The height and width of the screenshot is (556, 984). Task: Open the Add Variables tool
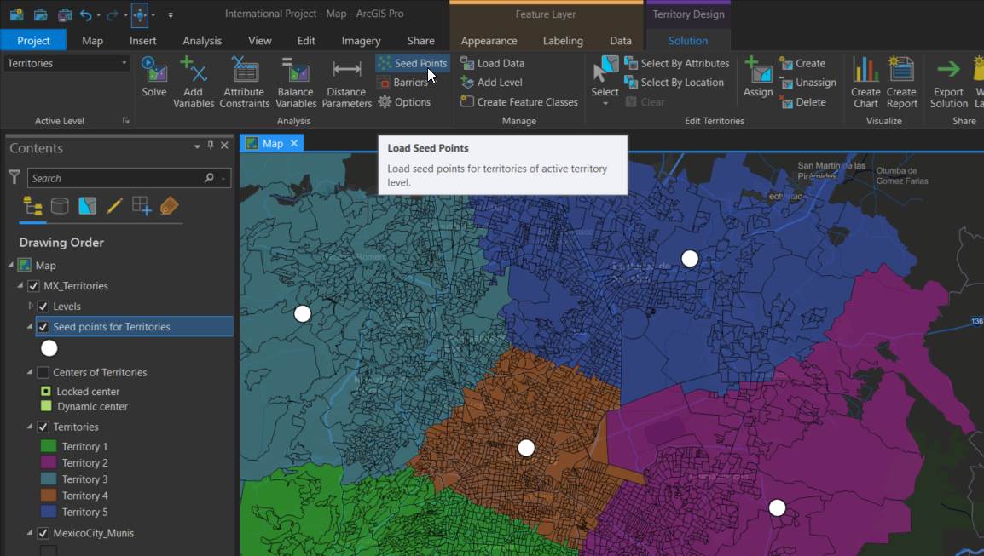(194, 82)
